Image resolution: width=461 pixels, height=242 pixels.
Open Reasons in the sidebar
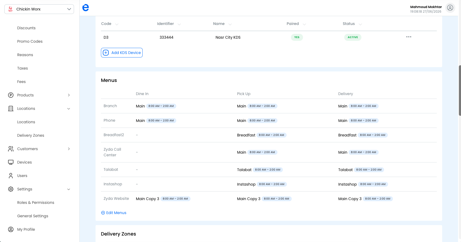25,55
